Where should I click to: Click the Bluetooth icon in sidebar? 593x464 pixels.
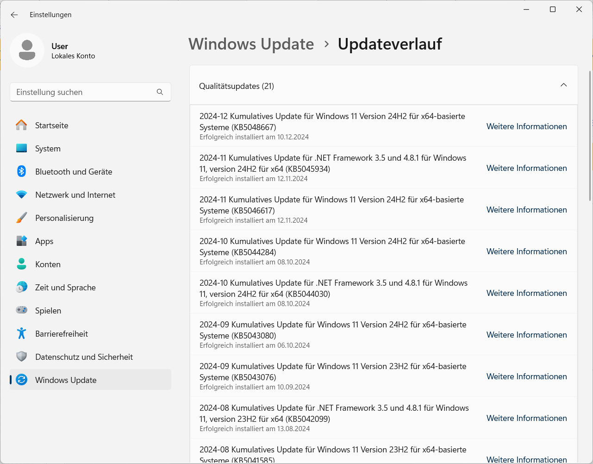tap(21, 172)
